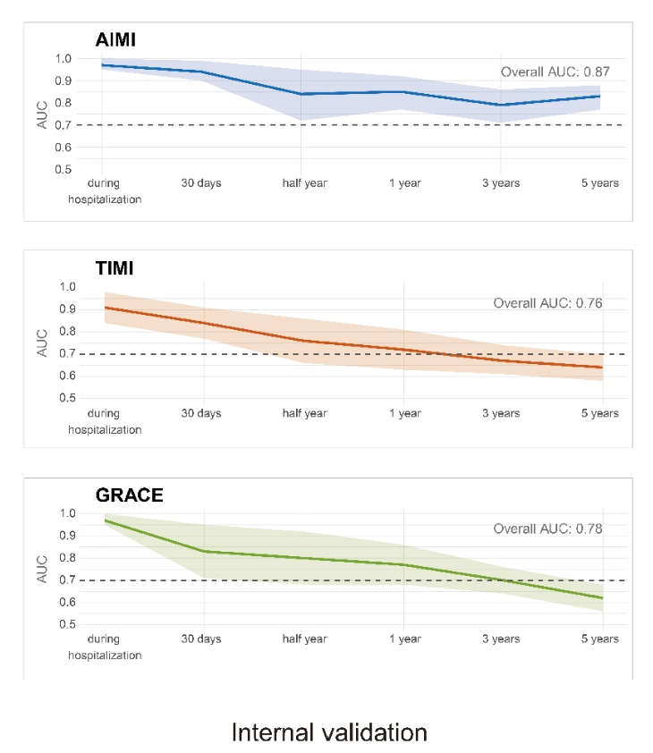Click the GRACE chart's during hospitalization label
Image resolution: width=653 pixels, height=753 pixels.
pos(105,647)
